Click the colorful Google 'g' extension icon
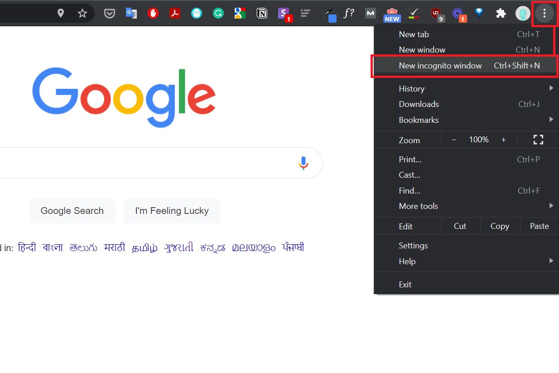Viewport: 559px width, 373px height. 240,13
